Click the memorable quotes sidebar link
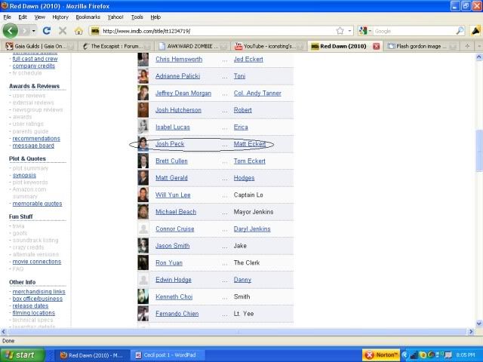 point(37,204)
